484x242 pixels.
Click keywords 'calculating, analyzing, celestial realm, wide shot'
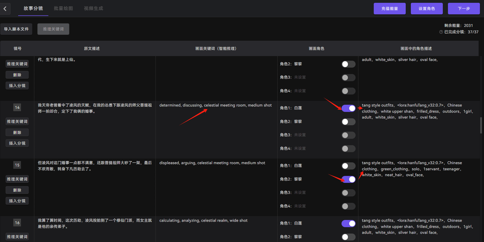click(203, 220)
